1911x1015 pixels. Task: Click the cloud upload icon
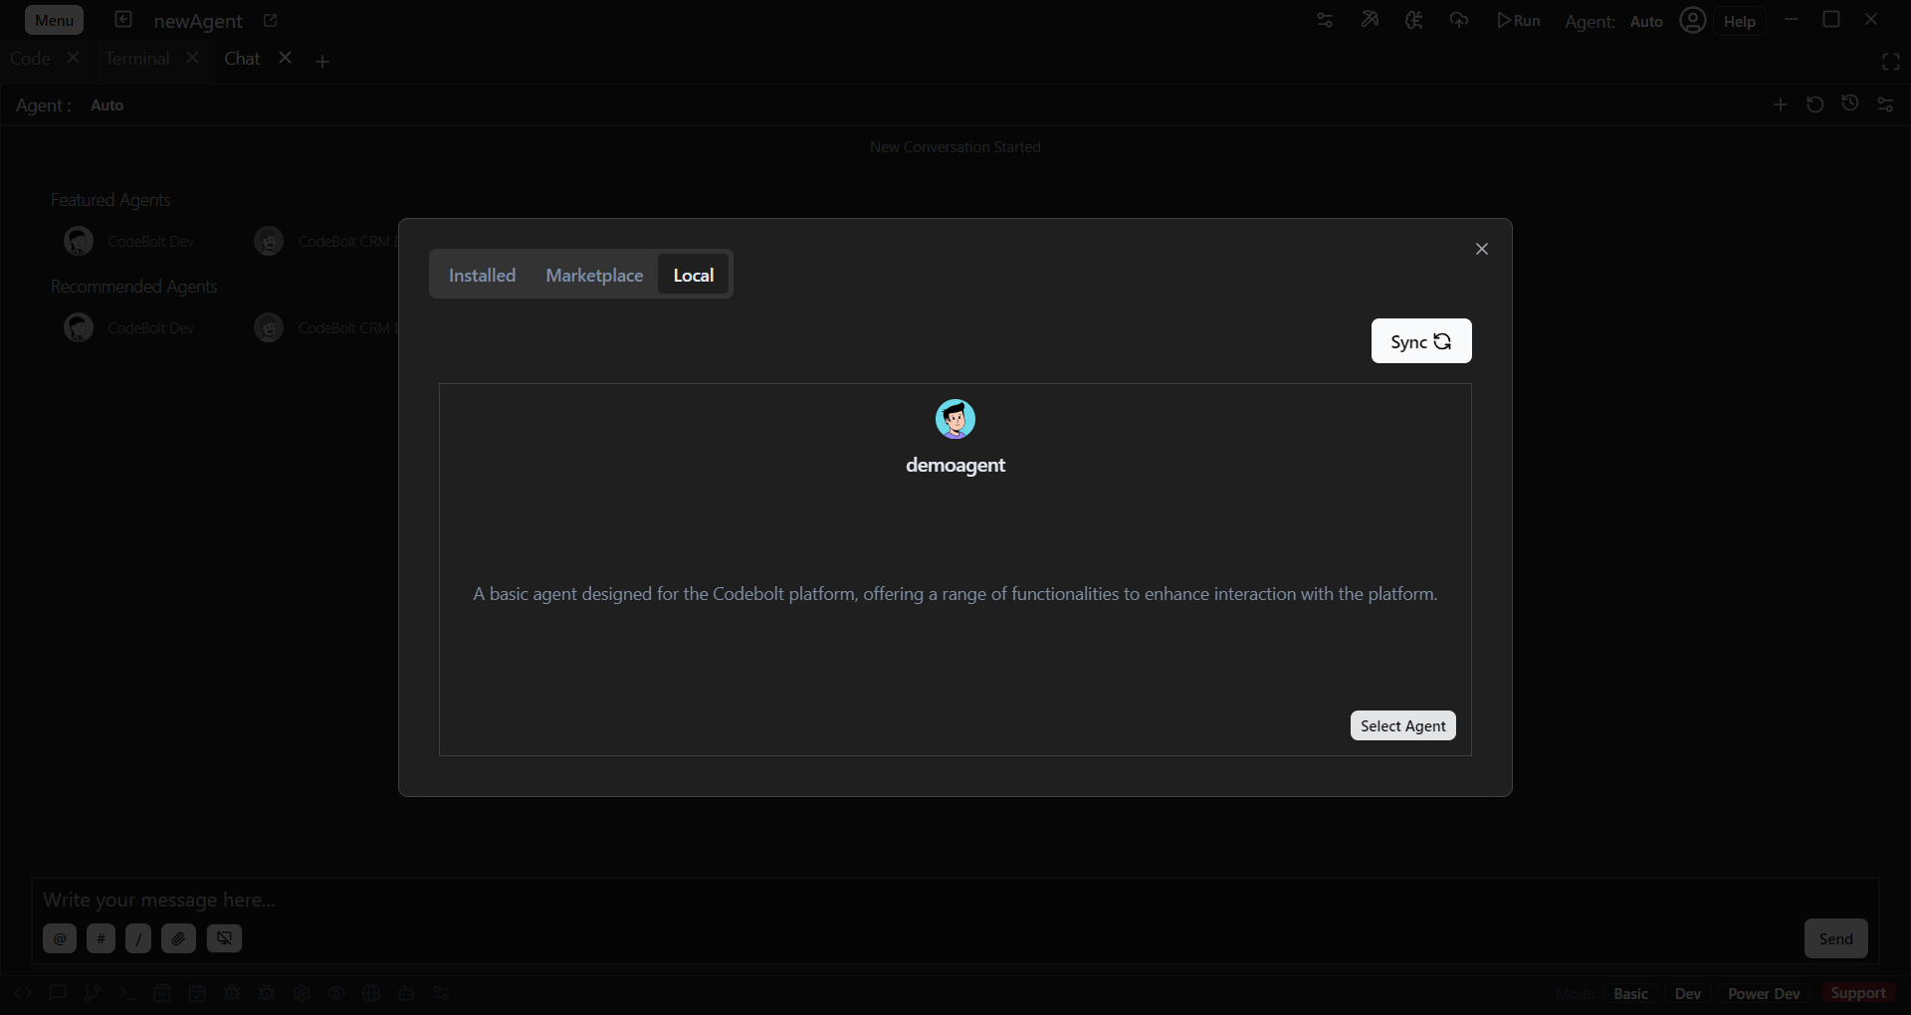1459,20
